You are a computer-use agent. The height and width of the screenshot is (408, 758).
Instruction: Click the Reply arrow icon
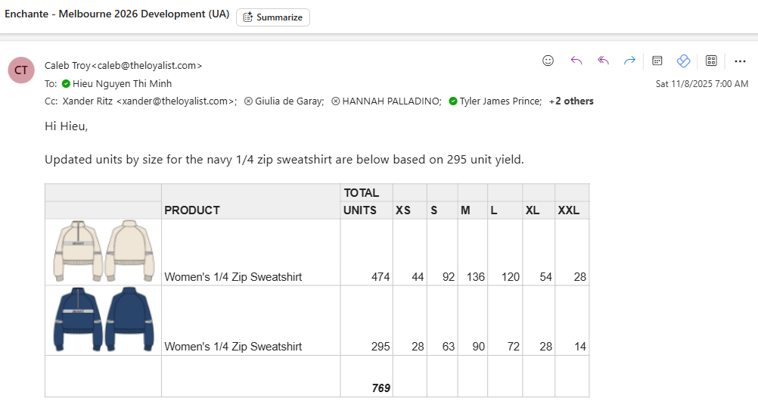click(x=576, y=61)
